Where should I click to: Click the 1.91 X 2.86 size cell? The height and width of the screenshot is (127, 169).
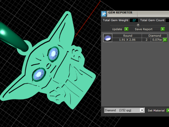[x=127, y=40]
